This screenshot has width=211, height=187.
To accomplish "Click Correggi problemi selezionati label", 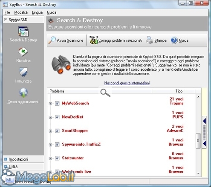I will pyautogui.click(x=120, y=40).
